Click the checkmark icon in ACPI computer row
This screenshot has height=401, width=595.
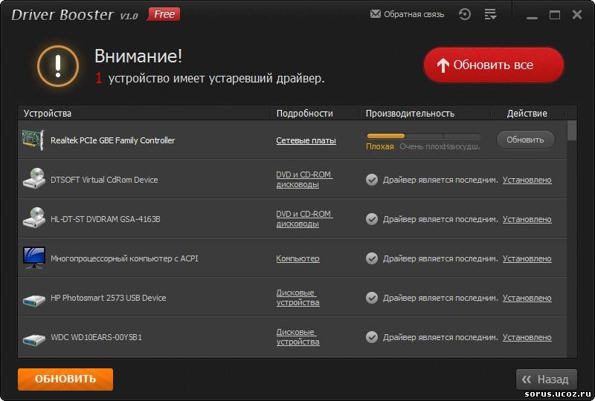point(372,258)
